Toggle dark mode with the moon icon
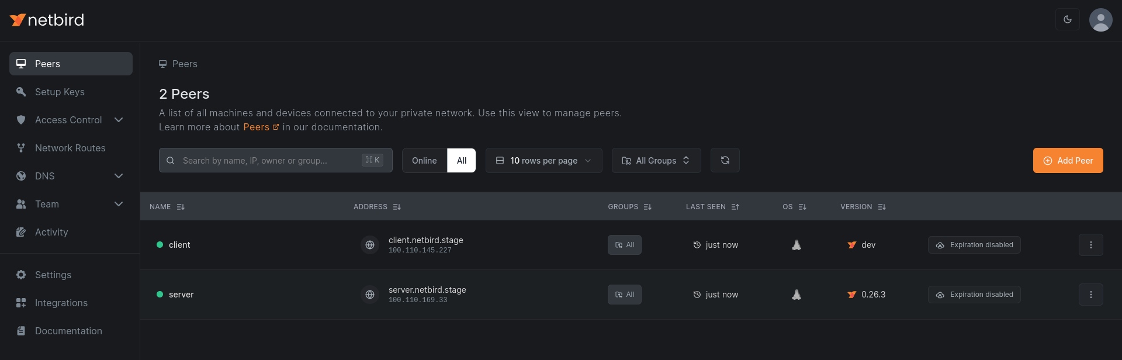1122x360 pixels. tap(1067, 20)
